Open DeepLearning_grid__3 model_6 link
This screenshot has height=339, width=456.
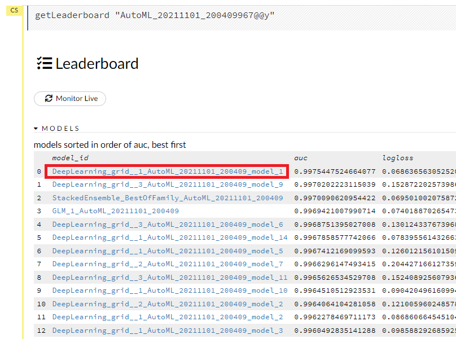pyautogui.click(x=168, y=224)
